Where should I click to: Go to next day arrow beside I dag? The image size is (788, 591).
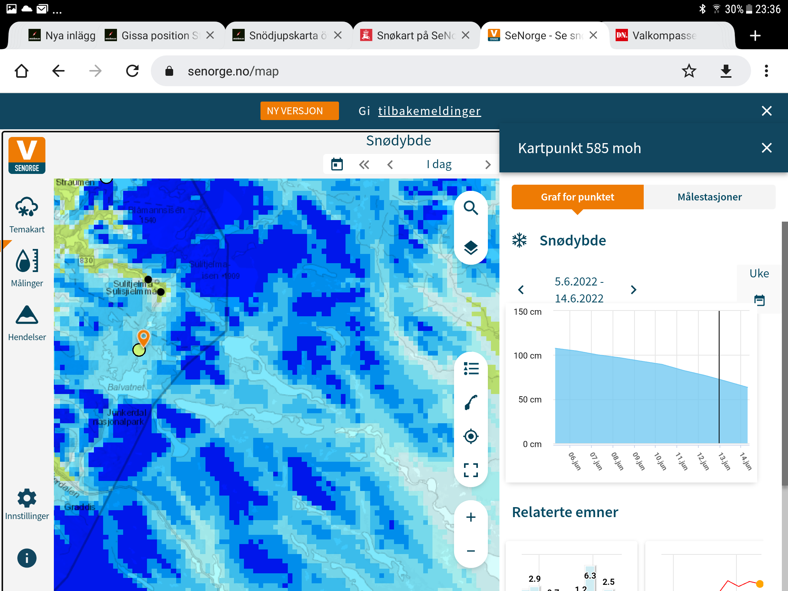(487, 165)
